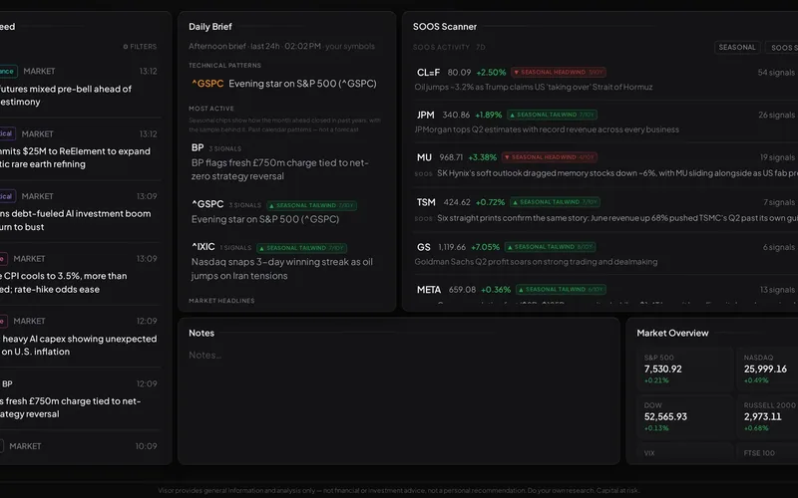Click the Seasonal Headwind chip on CL=F
798x498 pixels.
coord(559,72)
